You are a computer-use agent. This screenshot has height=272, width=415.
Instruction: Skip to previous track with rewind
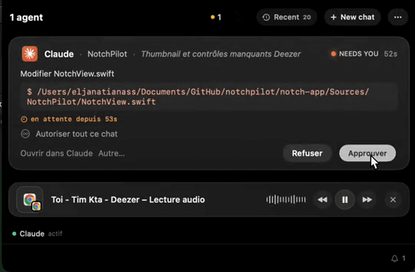pyautogui.click(x=322, y=200)
